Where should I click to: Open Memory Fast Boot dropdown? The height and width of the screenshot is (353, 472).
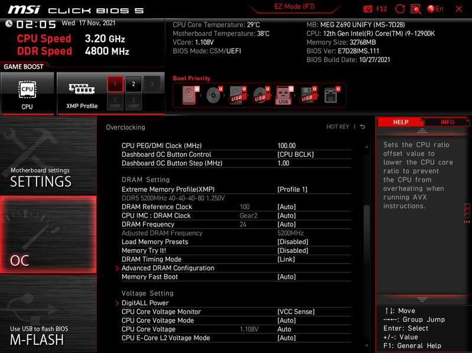click(x=287, y=277)
